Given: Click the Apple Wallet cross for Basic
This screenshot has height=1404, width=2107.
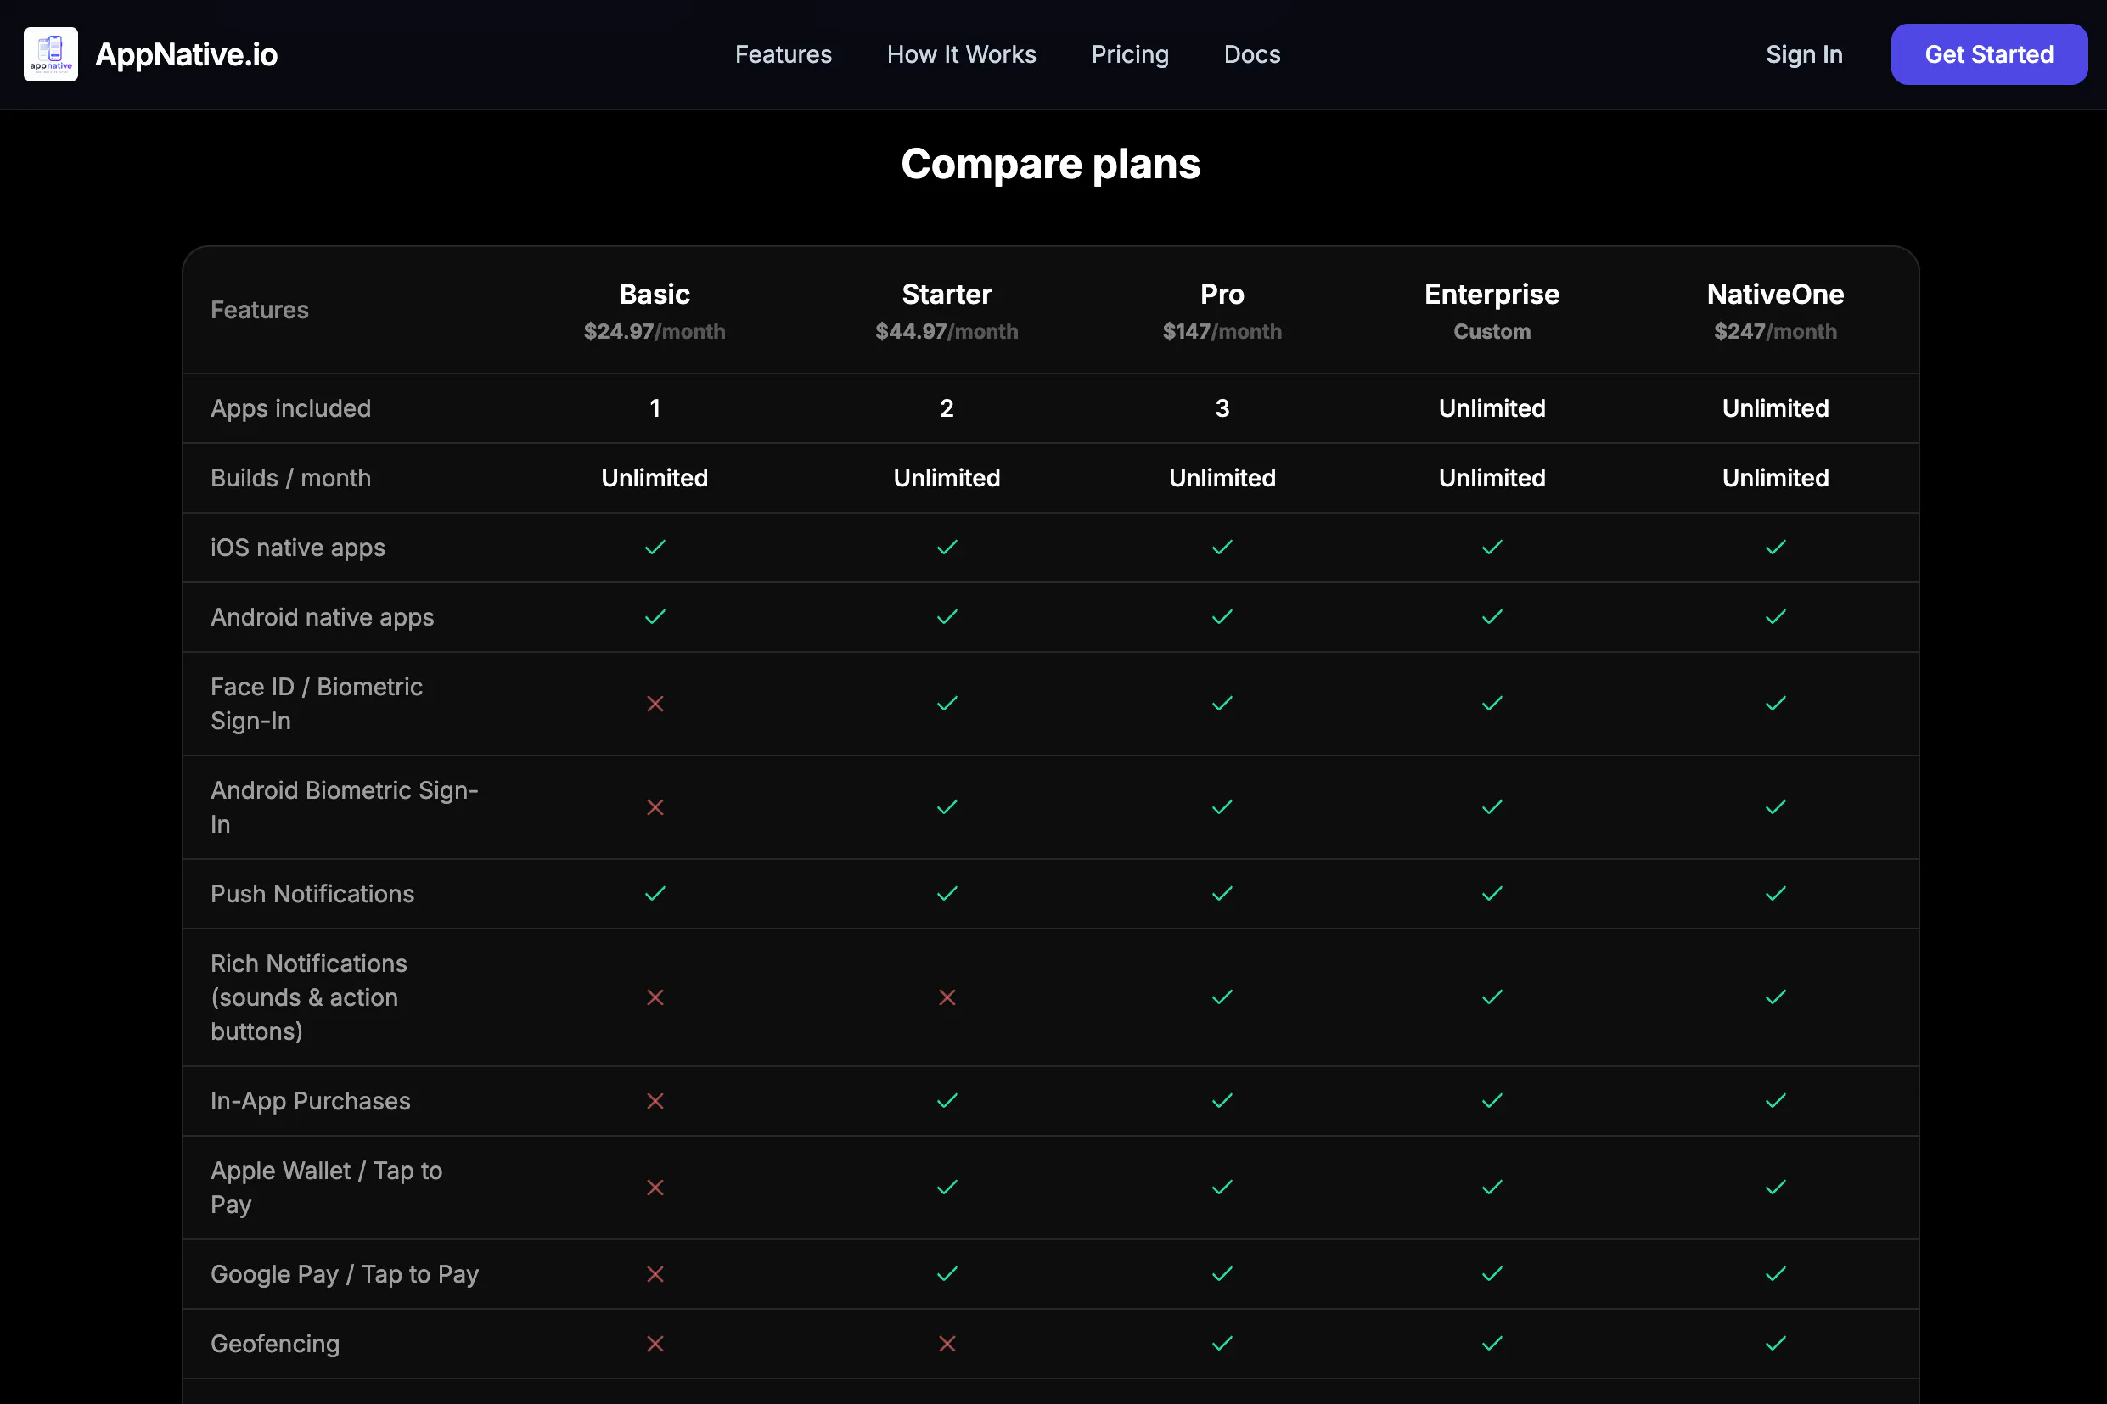Looking at the screenshot, I should click(655, 1188).
